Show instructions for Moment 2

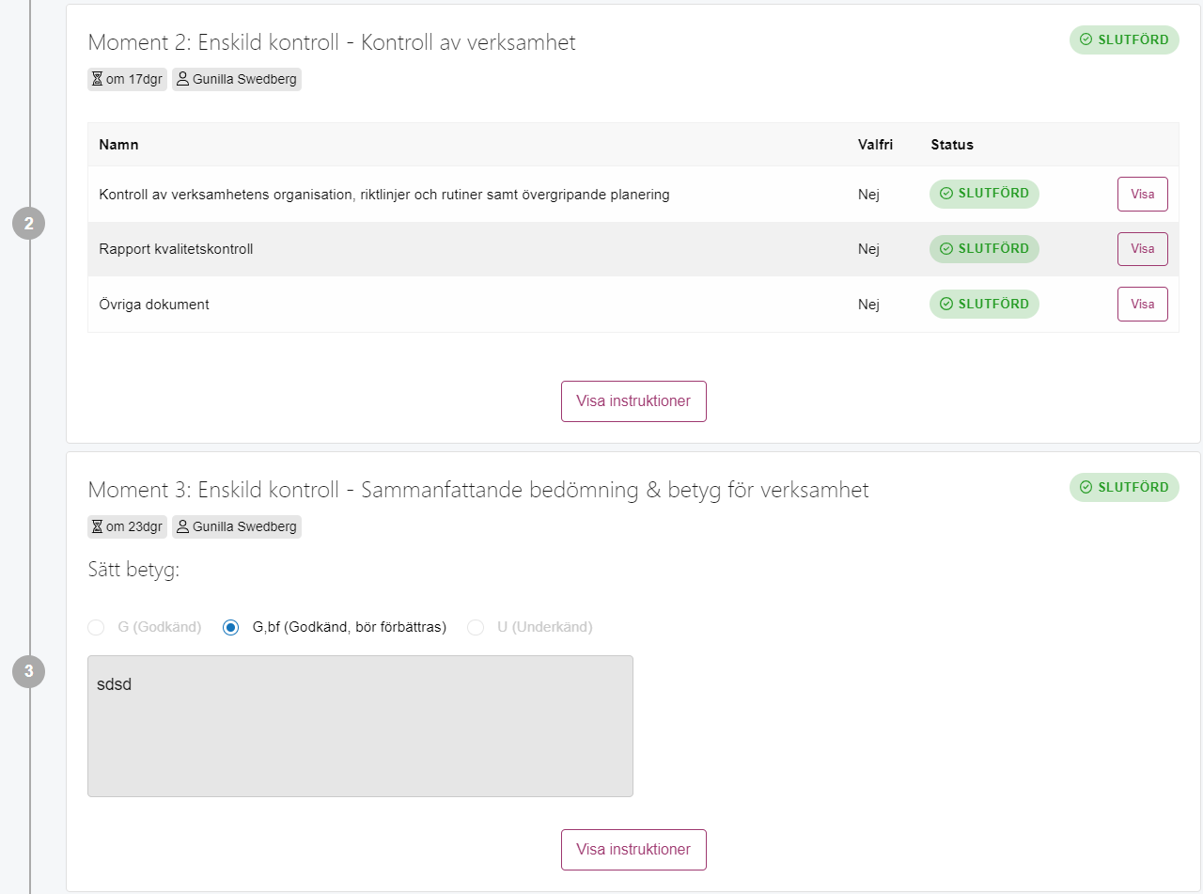(633, 401)
